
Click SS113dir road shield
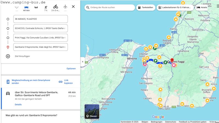[128, 41]
